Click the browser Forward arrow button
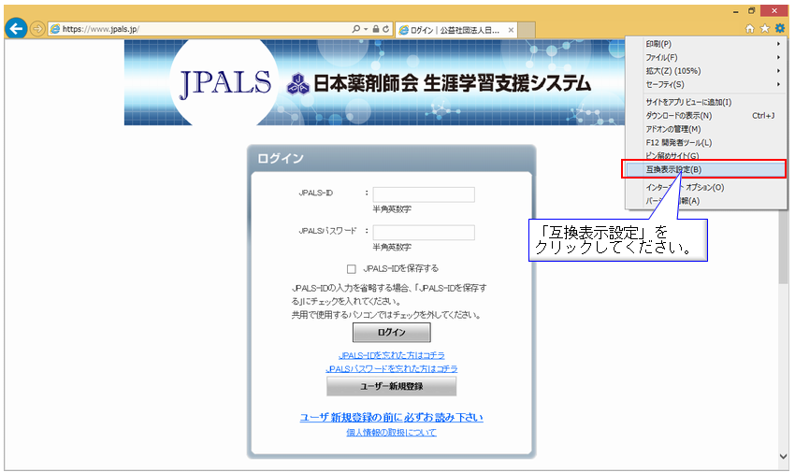Screen dimensions: 795x472 click(37, 29)
